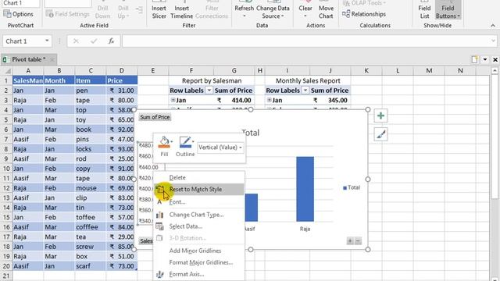
Task: Expand the chart's entire field plus button
Action: click(x=350, y=241)
